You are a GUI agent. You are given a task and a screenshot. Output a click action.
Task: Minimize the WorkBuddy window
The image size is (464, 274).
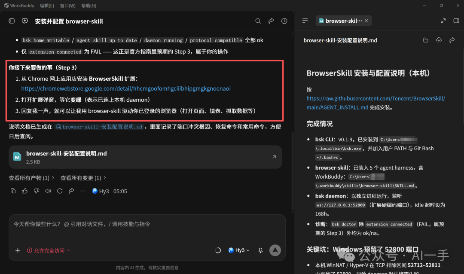coord(424,5)
